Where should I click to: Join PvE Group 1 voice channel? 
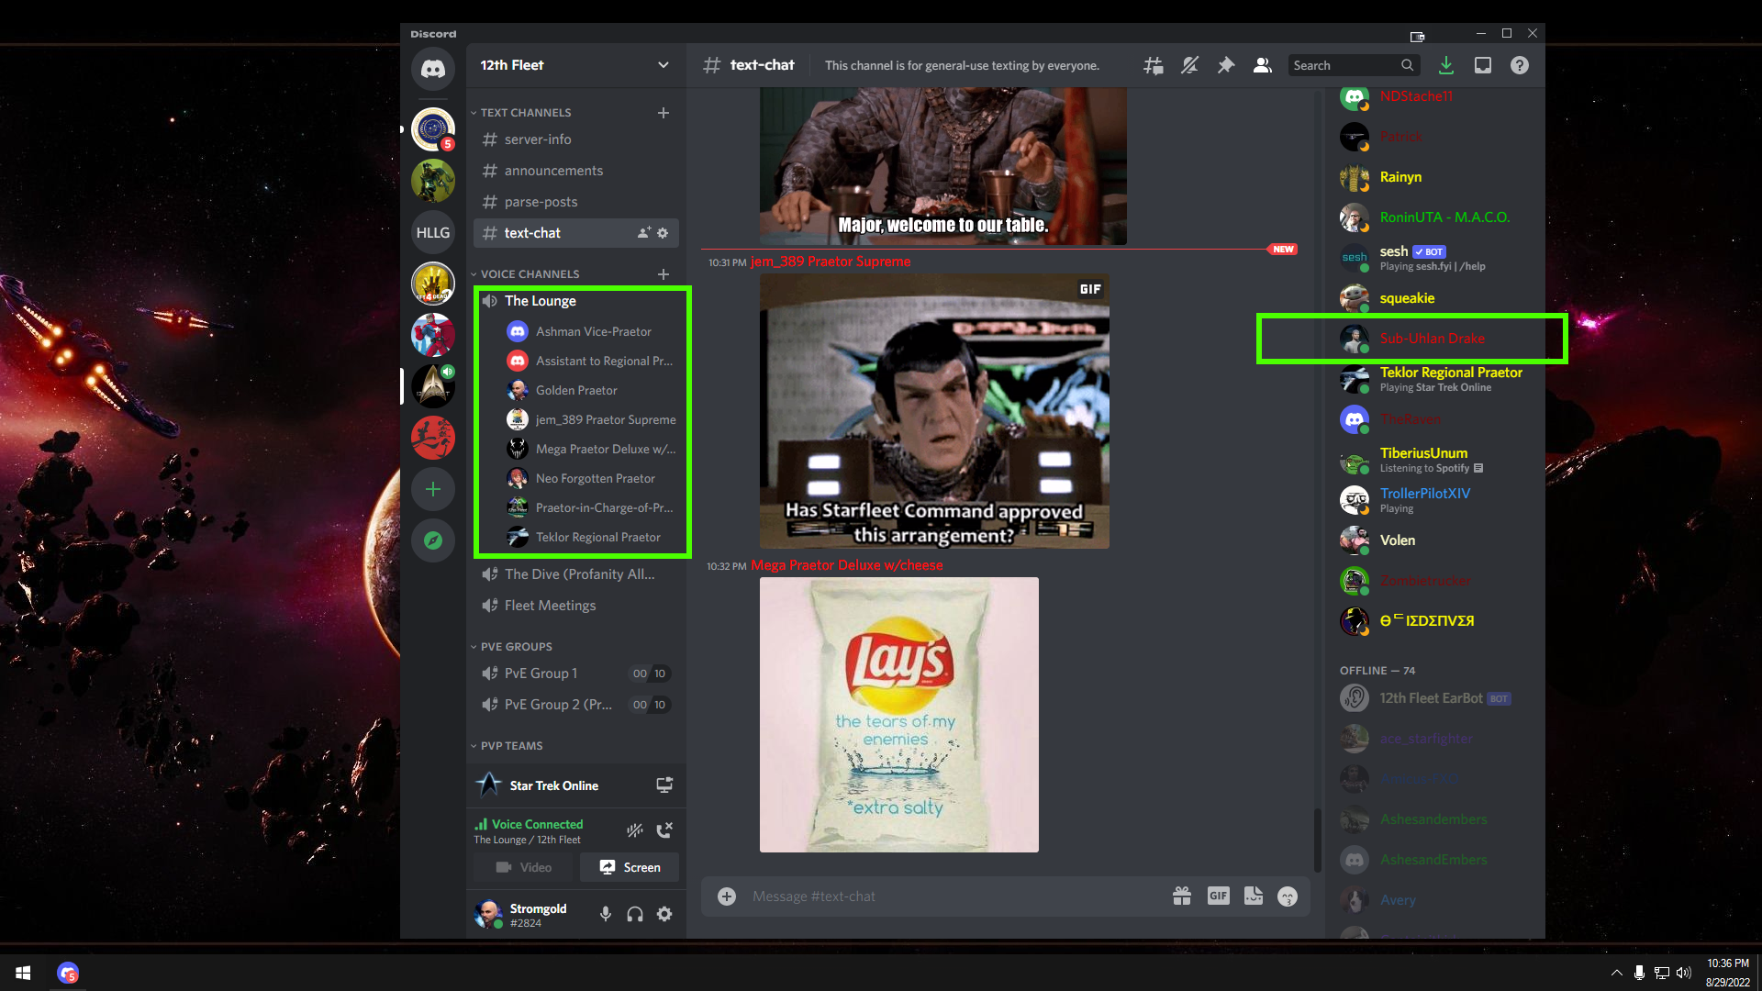(x=576, y=674)
